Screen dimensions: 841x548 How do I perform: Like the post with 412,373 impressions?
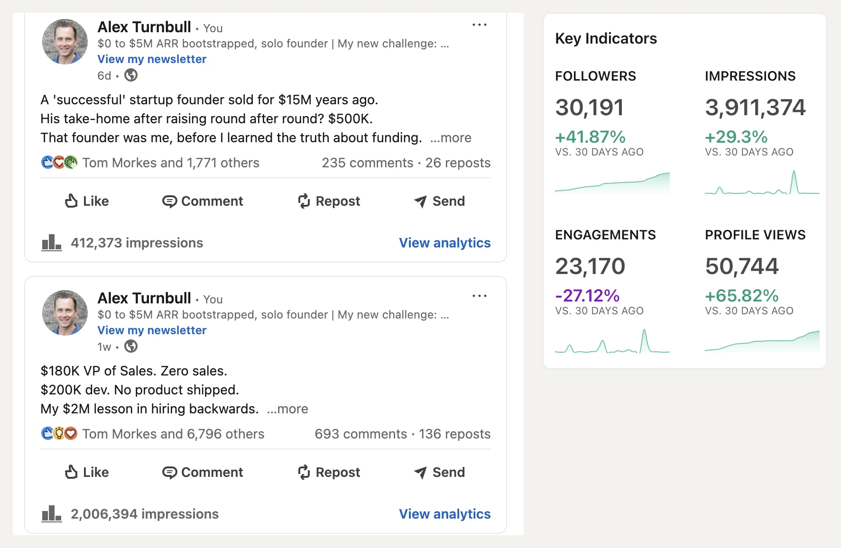[x=87, y=201]
